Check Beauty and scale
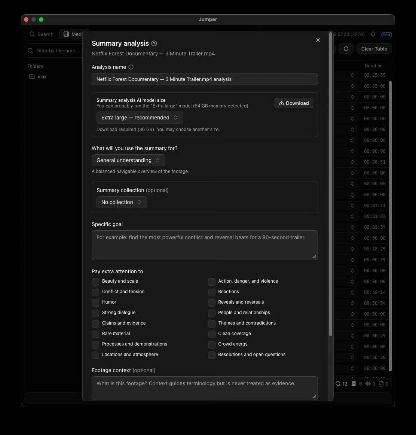The image size is (416, 435). point(95,282)
